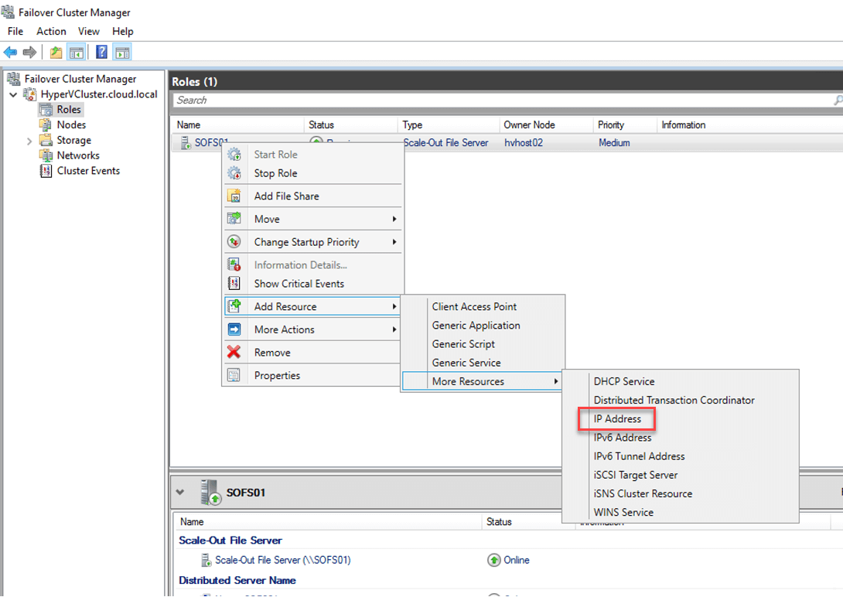Click the Information Details icon
Image resolution: width=843 pixels, height=597 pixels.
coord(234,264)
